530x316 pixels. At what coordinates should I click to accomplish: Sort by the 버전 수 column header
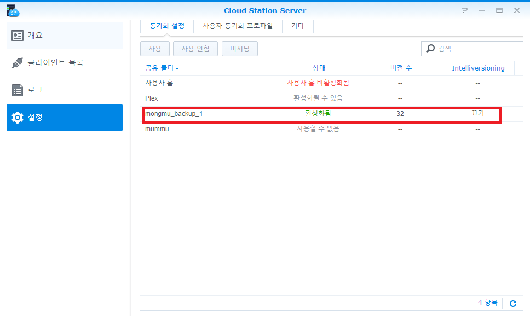coord(401,68)
